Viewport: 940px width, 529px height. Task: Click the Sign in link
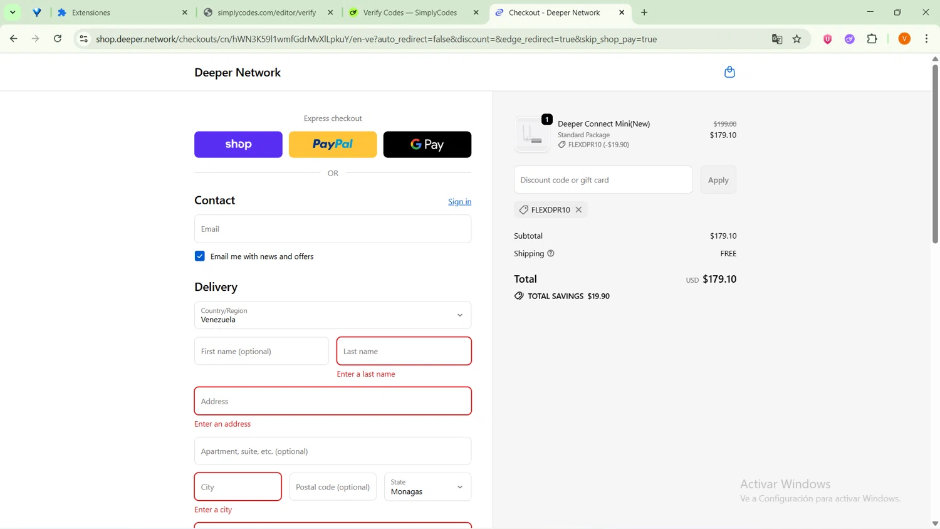pyautogui.click(x=459, y=202)
